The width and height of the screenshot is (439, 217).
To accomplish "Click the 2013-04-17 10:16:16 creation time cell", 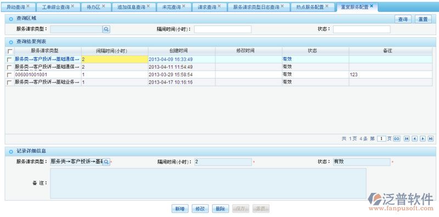I will [x=182, y=83].
